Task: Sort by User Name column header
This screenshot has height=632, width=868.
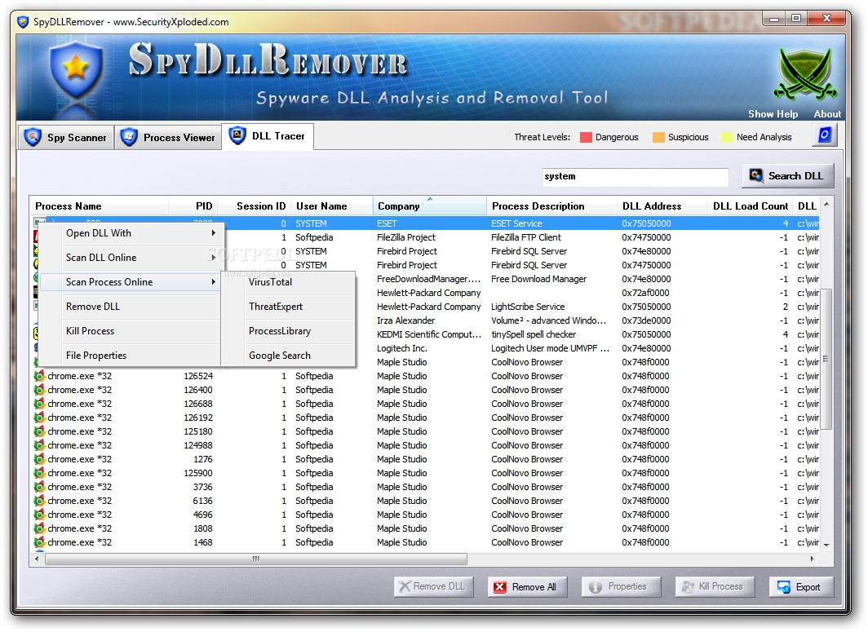Action: 331,206
